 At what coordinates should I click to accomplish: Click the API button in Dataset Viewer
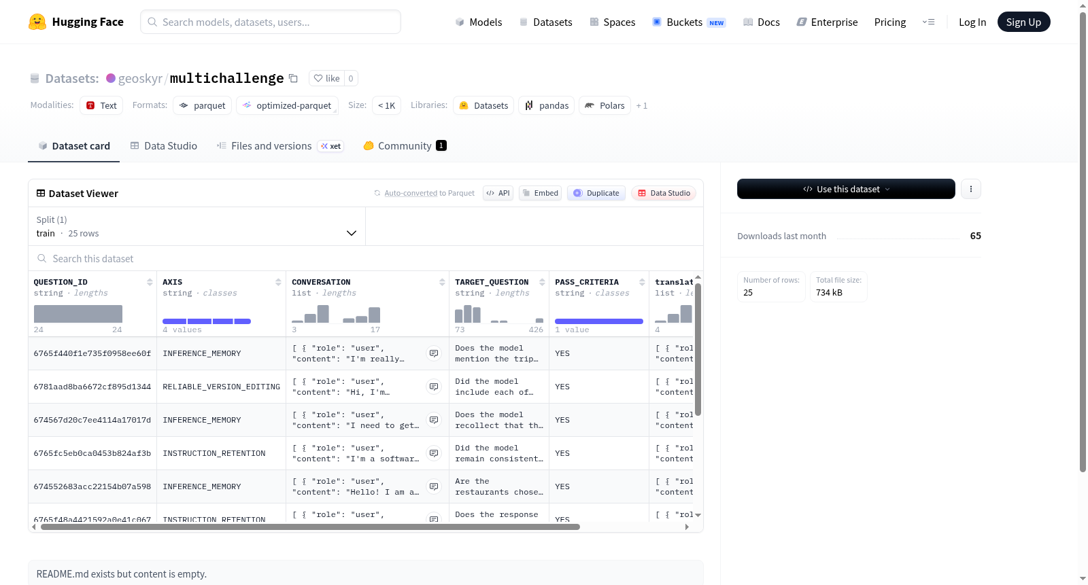point(498,193)
